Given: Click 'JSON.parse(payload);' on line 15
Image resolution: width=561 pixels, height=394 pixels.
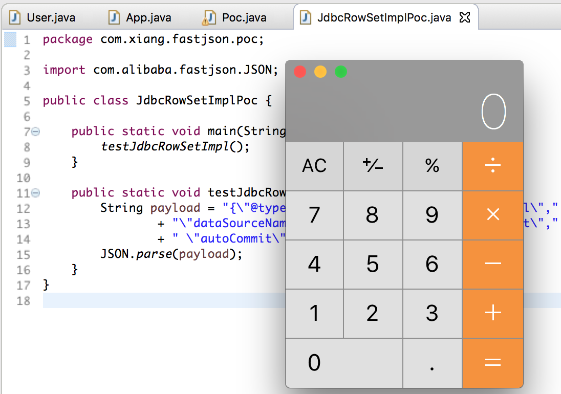Looking at the screenshot, I should 171,254.
